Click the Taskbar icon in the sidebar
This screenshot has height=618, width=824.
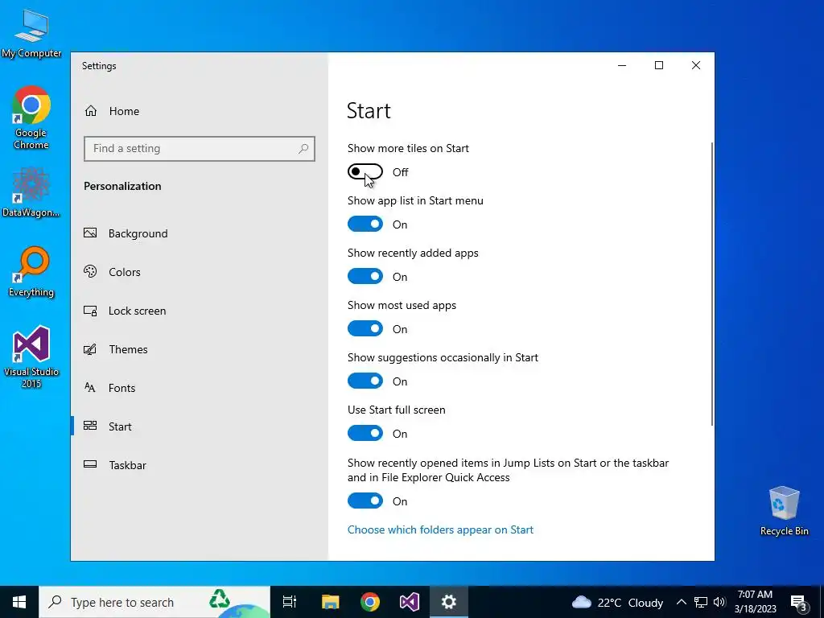pyautogui.click(x=90, y=464)
